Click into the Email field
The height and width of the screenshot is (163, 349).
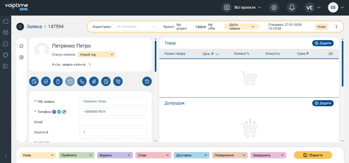pyautogui.click(x=113, y=122)
